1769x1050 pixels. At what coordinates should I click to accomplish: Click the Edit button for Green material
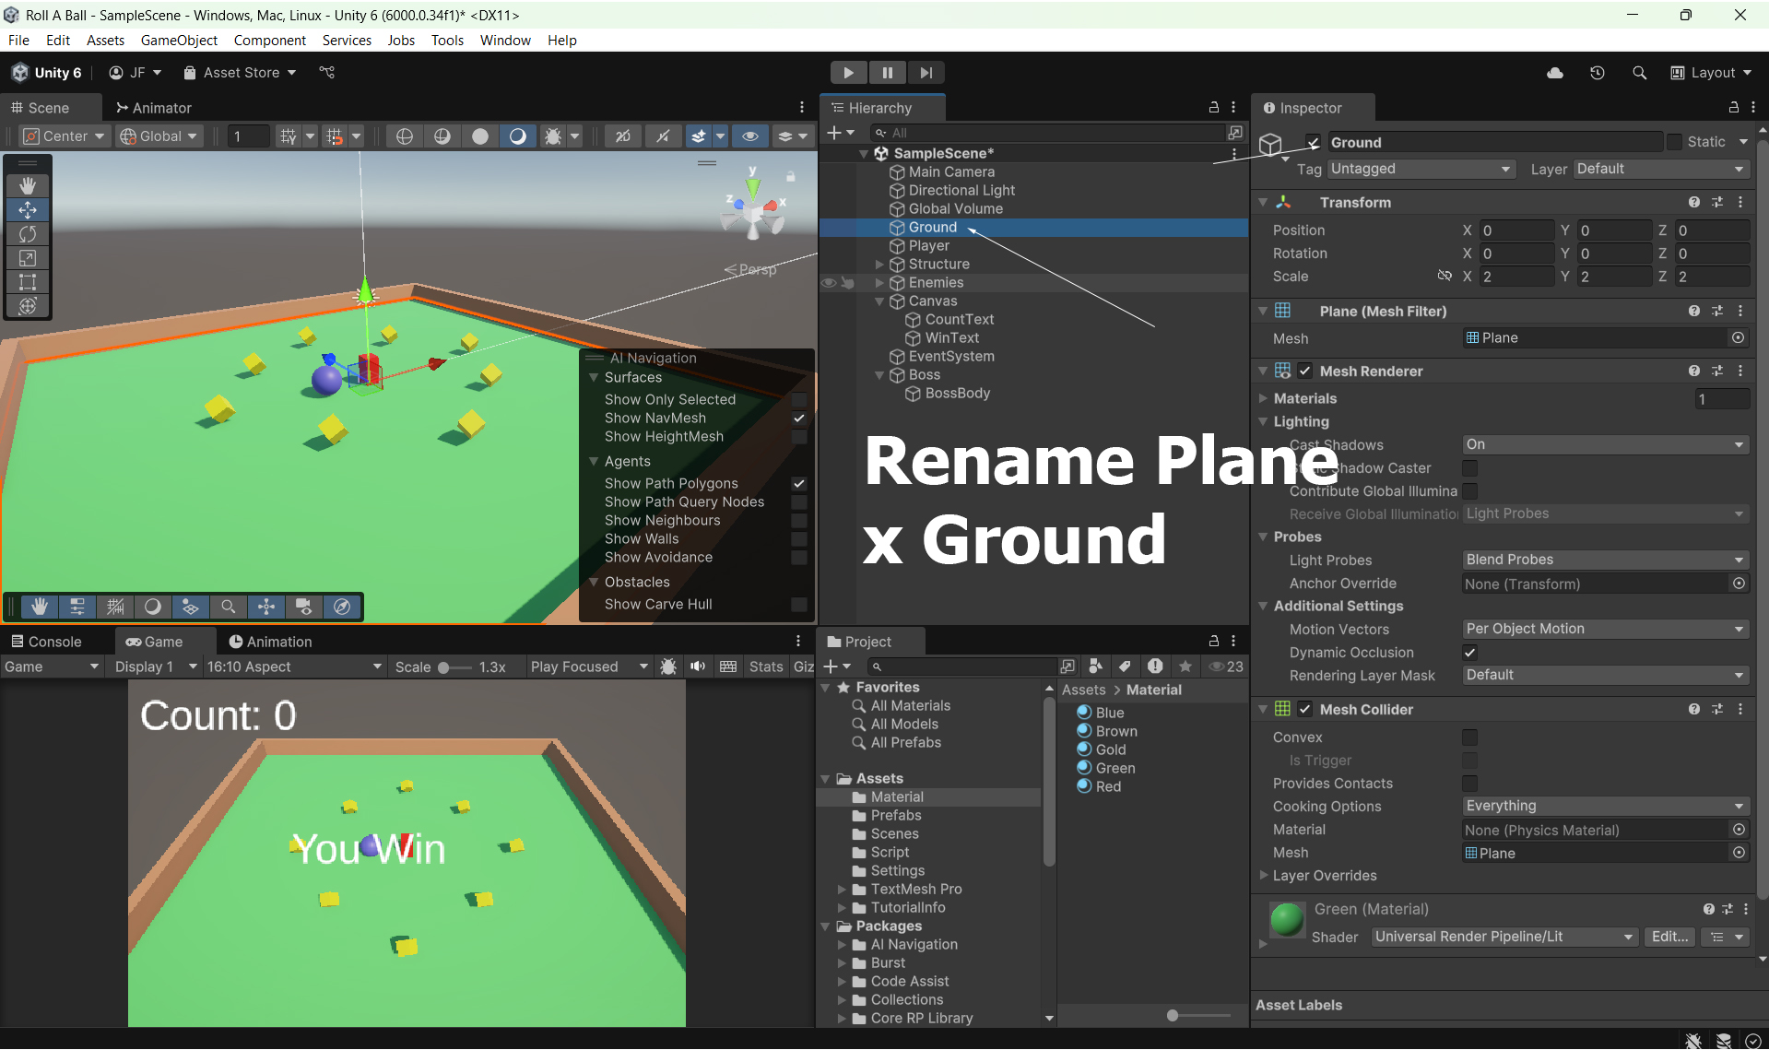point(1669,937)
